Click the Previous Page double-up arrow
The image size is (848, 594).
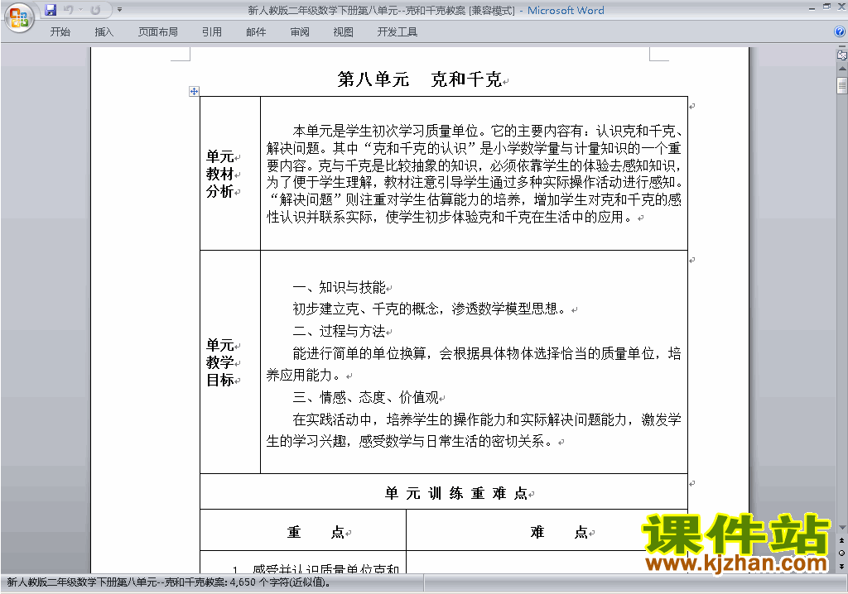pos(842,540)
